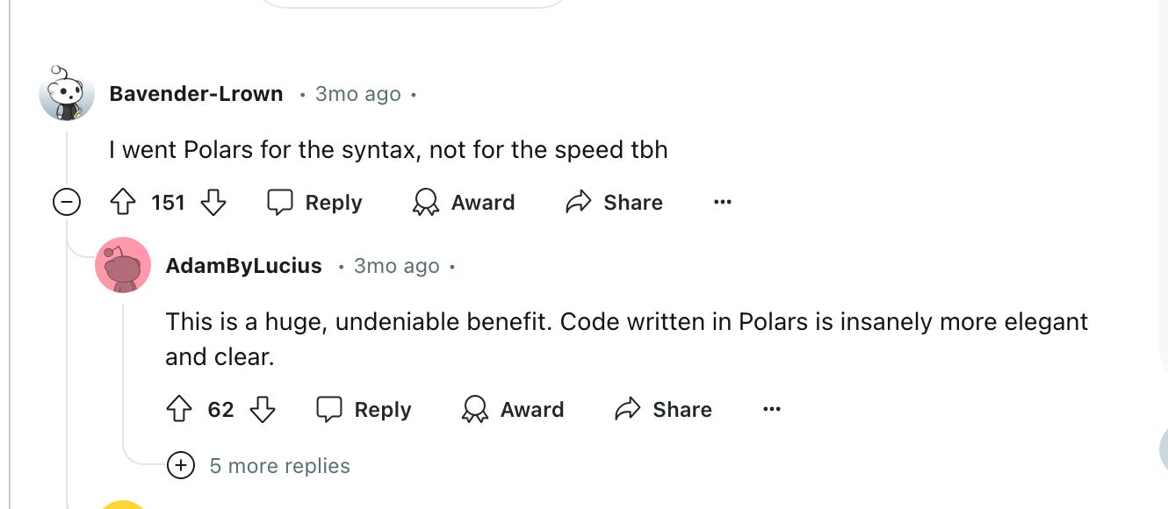
Task: Upvote AdamByLucius's reply
Action: pyautogui.click(x=181, y=409)
